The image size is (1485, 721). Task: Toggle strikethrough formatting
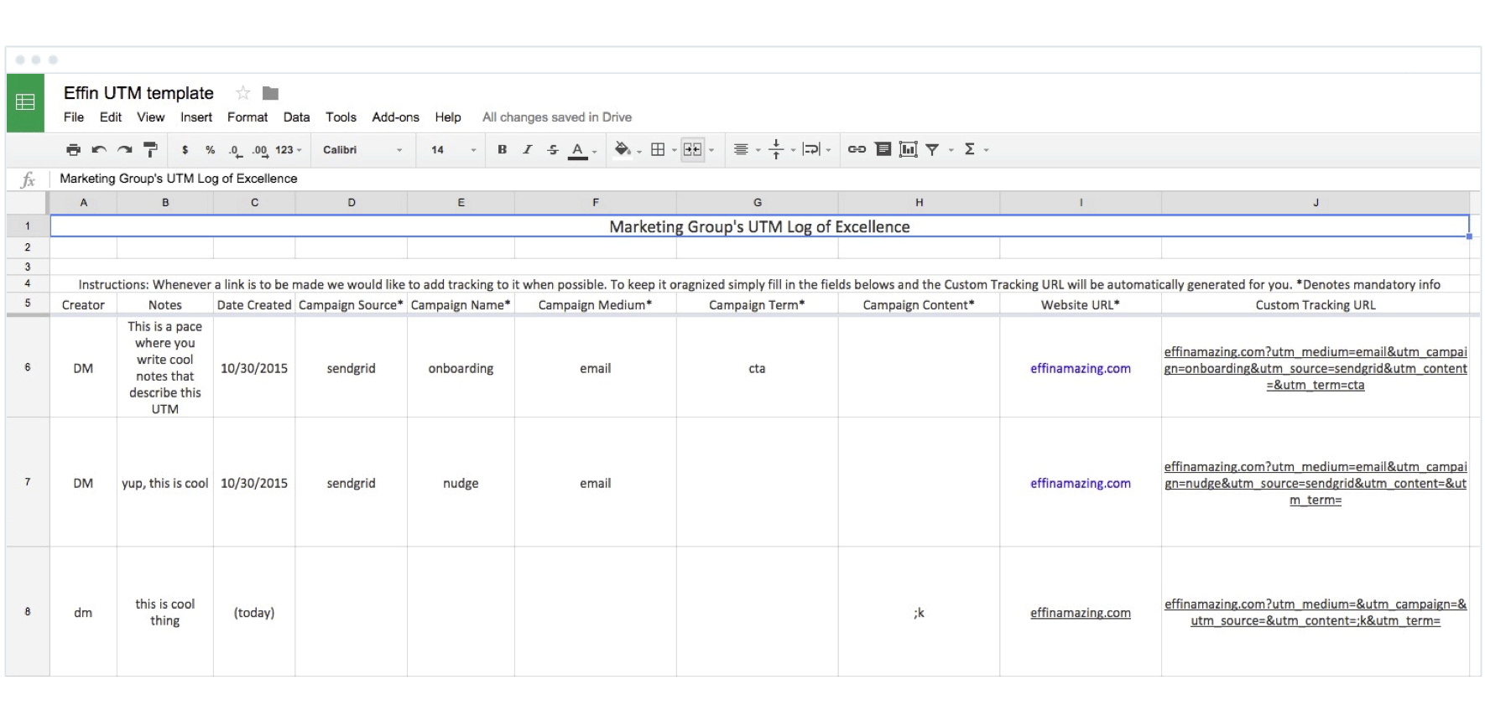[552, 150]
